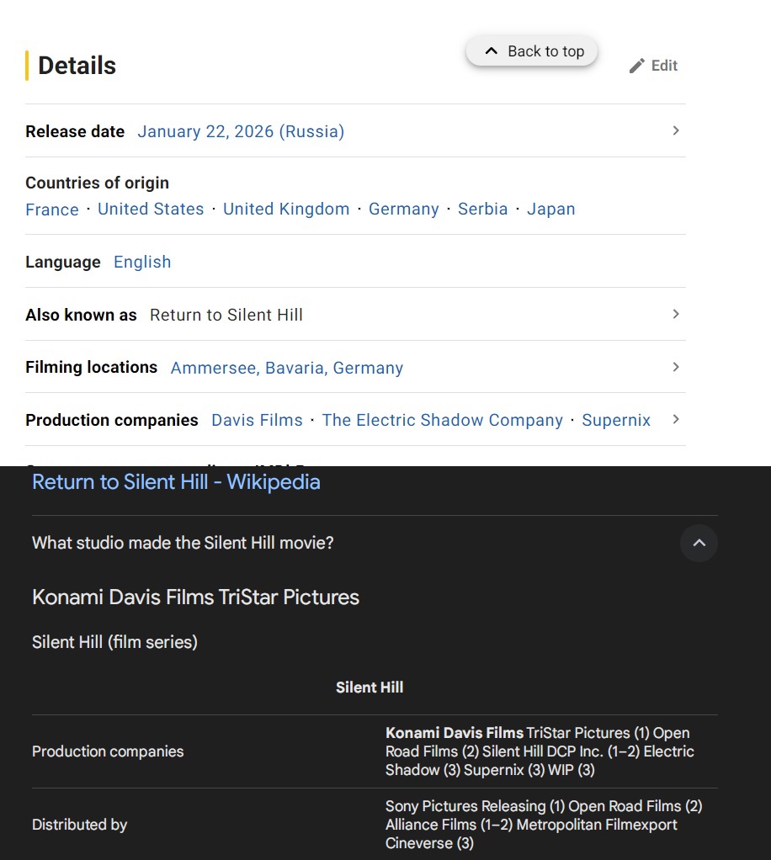Open Production companies row chevron
This screenshot has width=771, height=860.
point(675,419)
